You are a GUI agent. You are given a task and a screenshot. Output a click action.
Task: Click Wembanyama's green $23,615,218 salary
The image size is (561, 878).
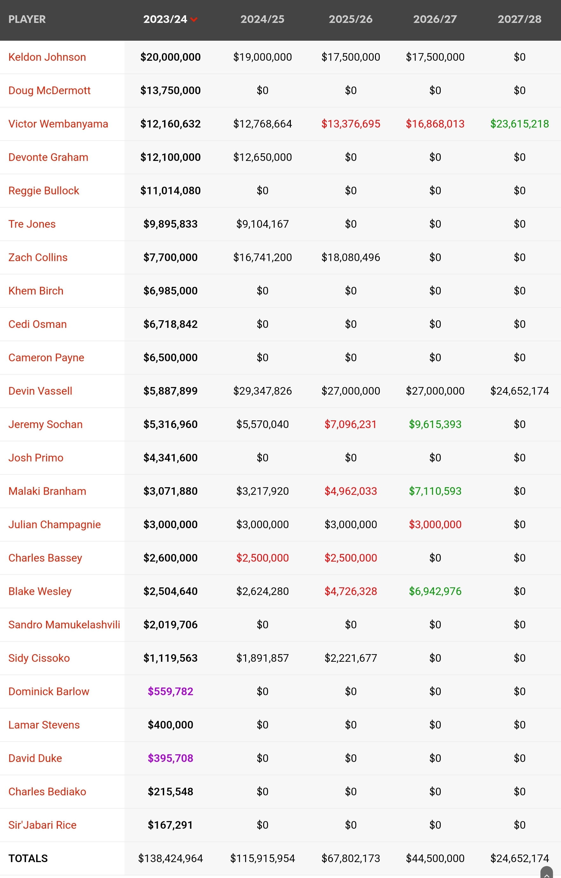coord(519,124)
